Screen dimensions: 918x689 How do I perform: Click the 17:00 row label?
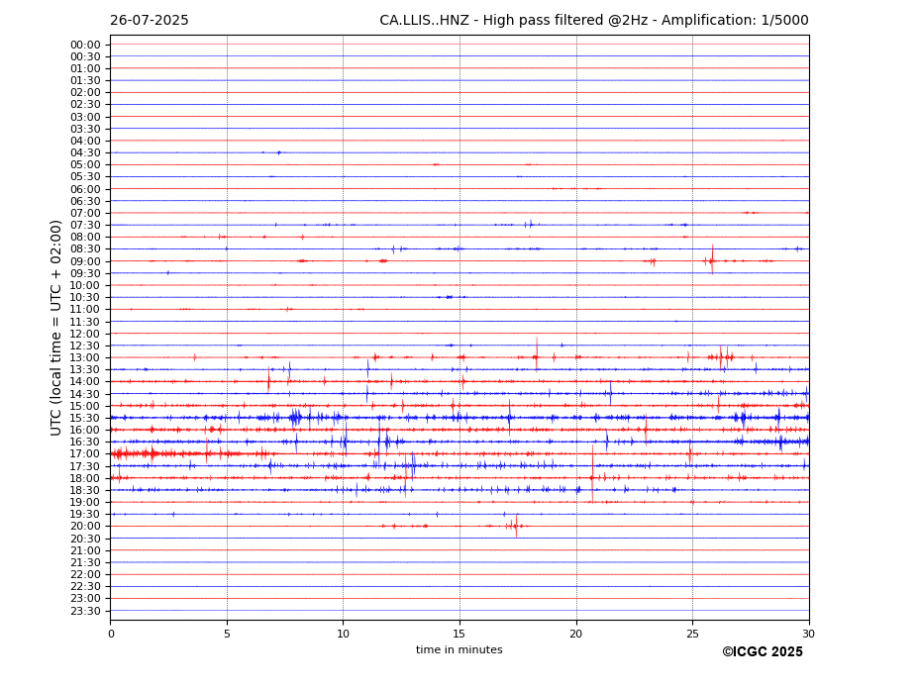tap(85, 454)
